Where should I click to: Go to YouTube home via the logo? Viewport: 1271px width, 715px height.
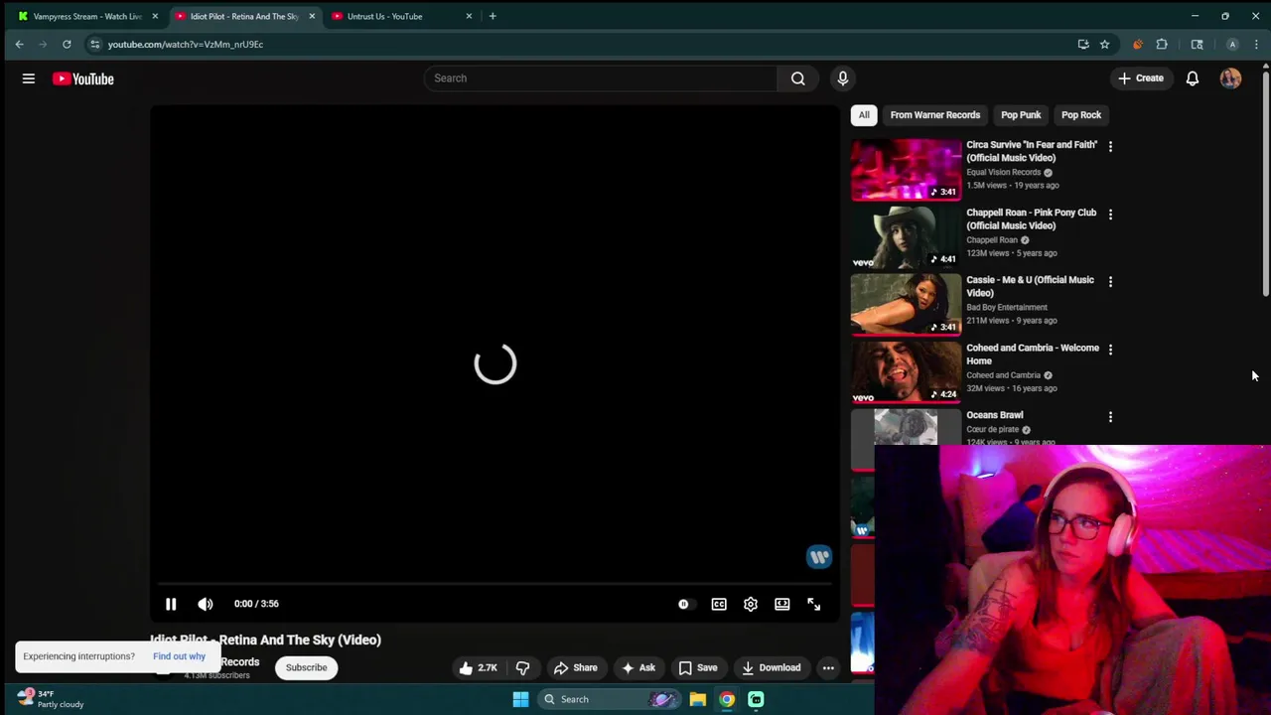[83, 78]
